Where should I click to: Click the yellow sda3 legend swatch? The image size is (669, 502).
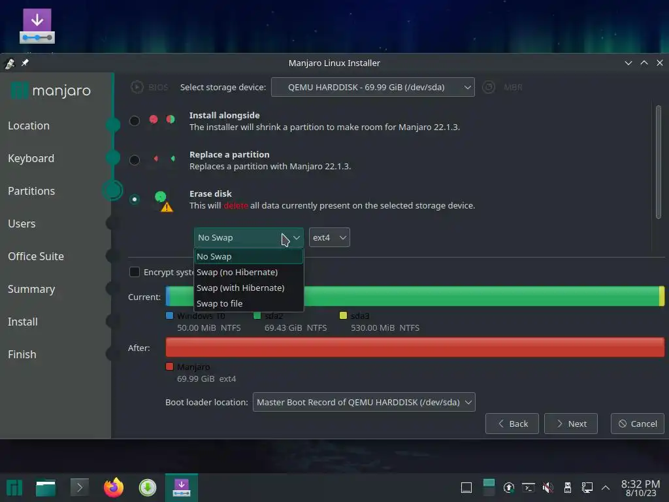point(343,316)
